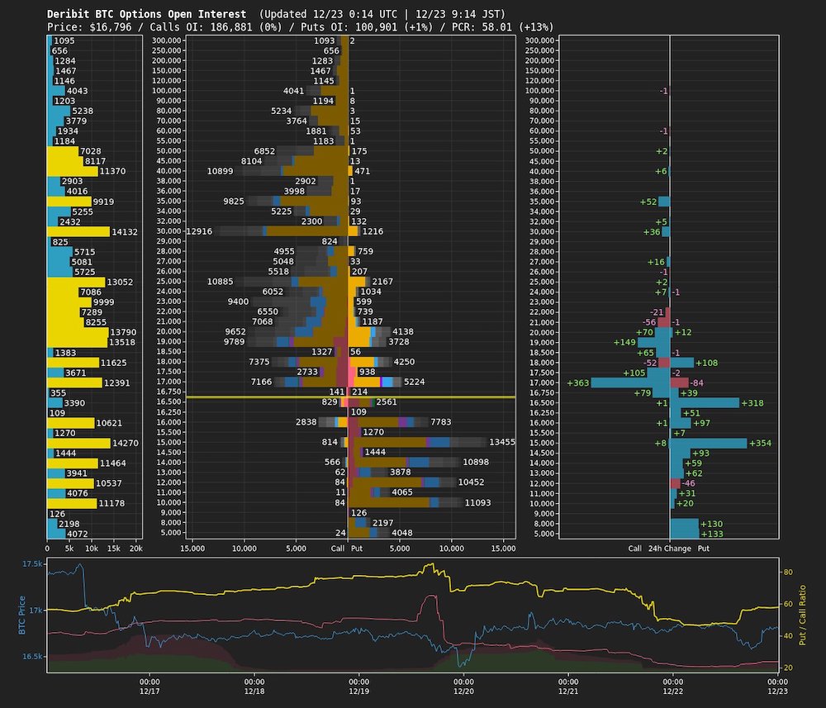826x708 pixels.
Task: Click the red -84 put change bar
Action: click(679, 383)
